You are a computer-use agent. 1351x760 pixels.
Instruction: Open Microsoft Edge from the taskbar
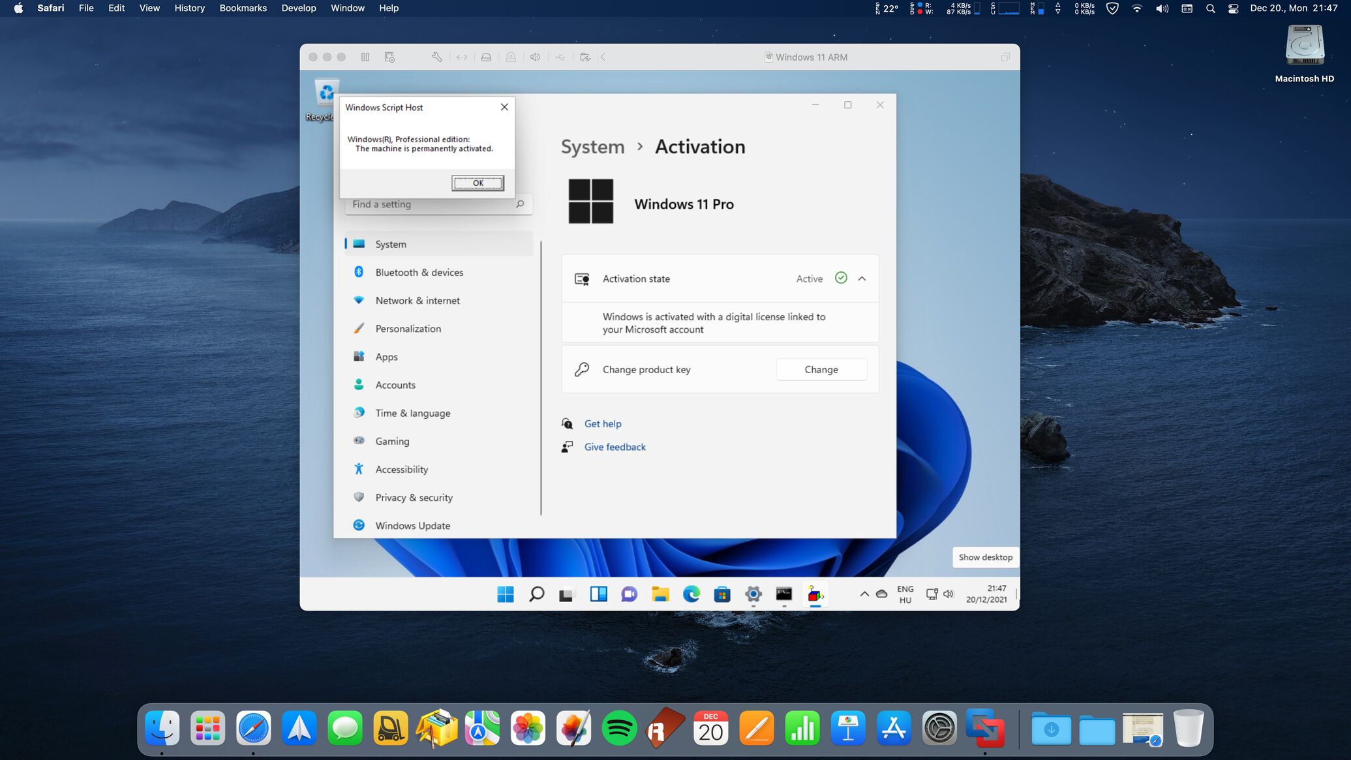[x=691, y=594]
